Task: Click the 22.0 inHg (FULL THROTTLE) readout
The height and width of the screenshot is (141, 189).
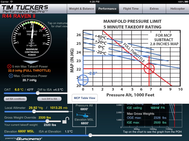Action: (x=29, y=71)
